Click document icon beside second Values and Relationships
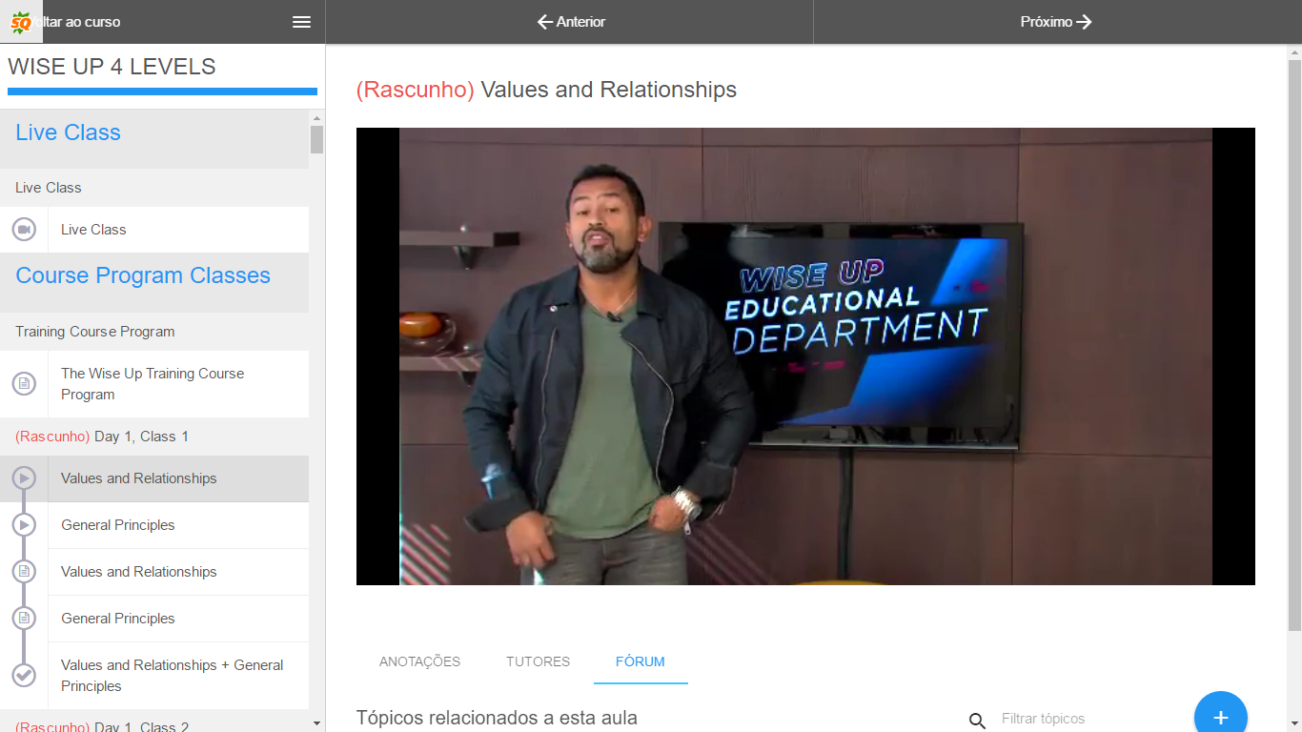 pos(24,572)
